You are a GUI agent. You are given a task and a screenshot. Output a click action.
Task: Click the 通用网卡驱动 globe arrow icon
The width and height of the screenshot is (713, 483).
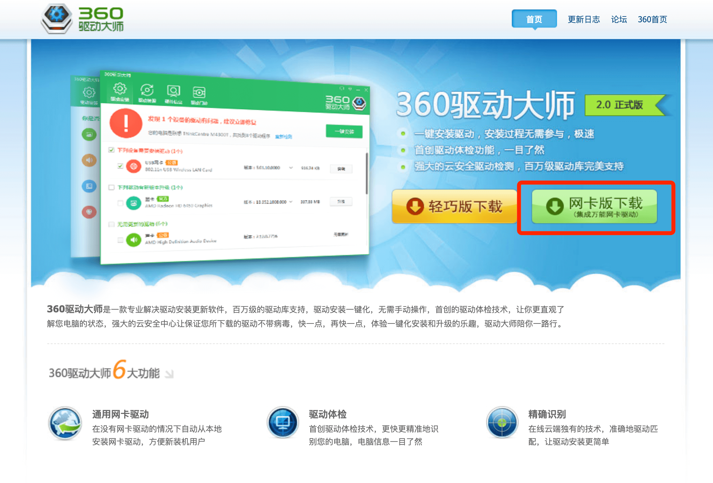click(65, 423)
